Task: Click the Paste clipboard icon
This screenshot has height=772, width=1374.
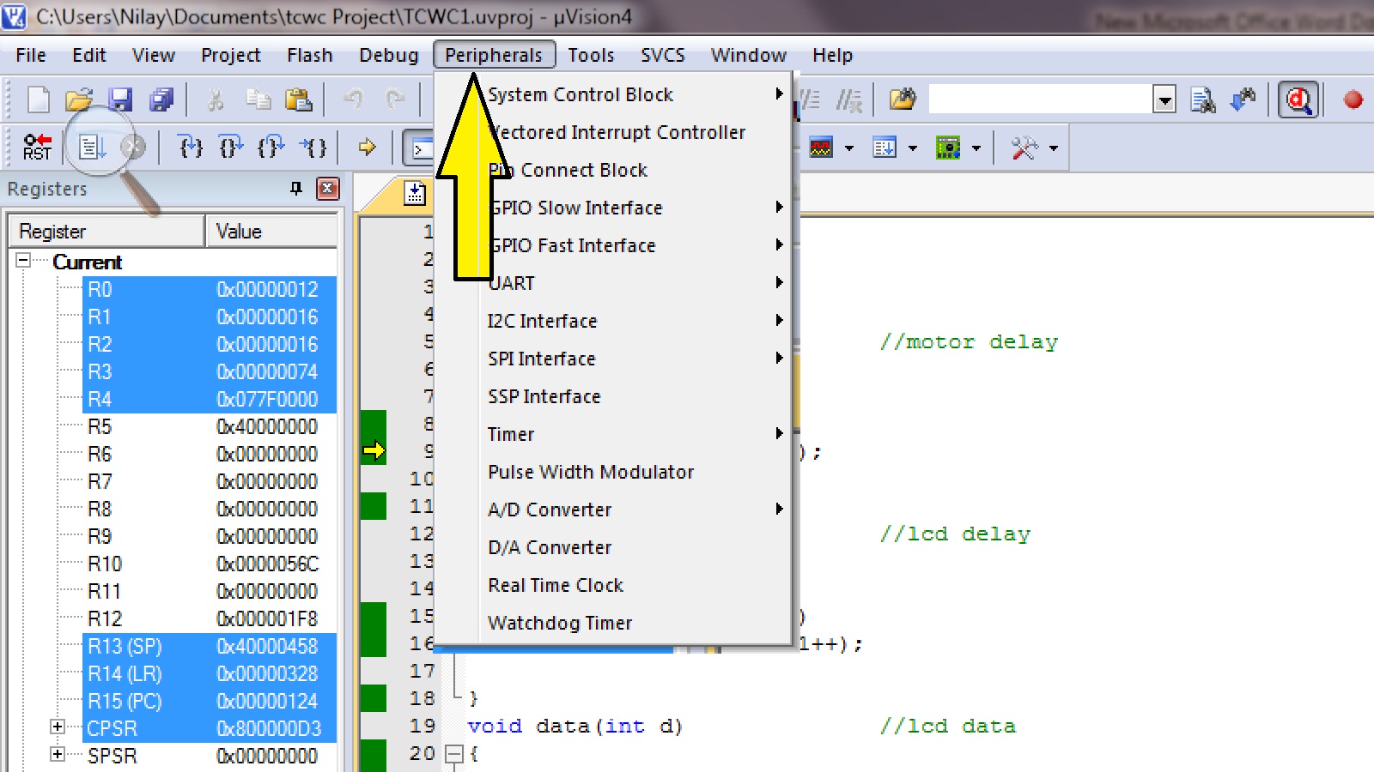Action: 298,100
